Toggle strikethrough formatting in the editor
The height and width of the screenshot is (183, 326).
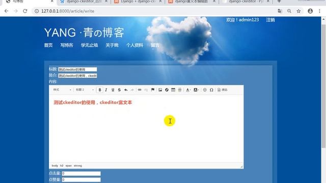pos(119,90)
